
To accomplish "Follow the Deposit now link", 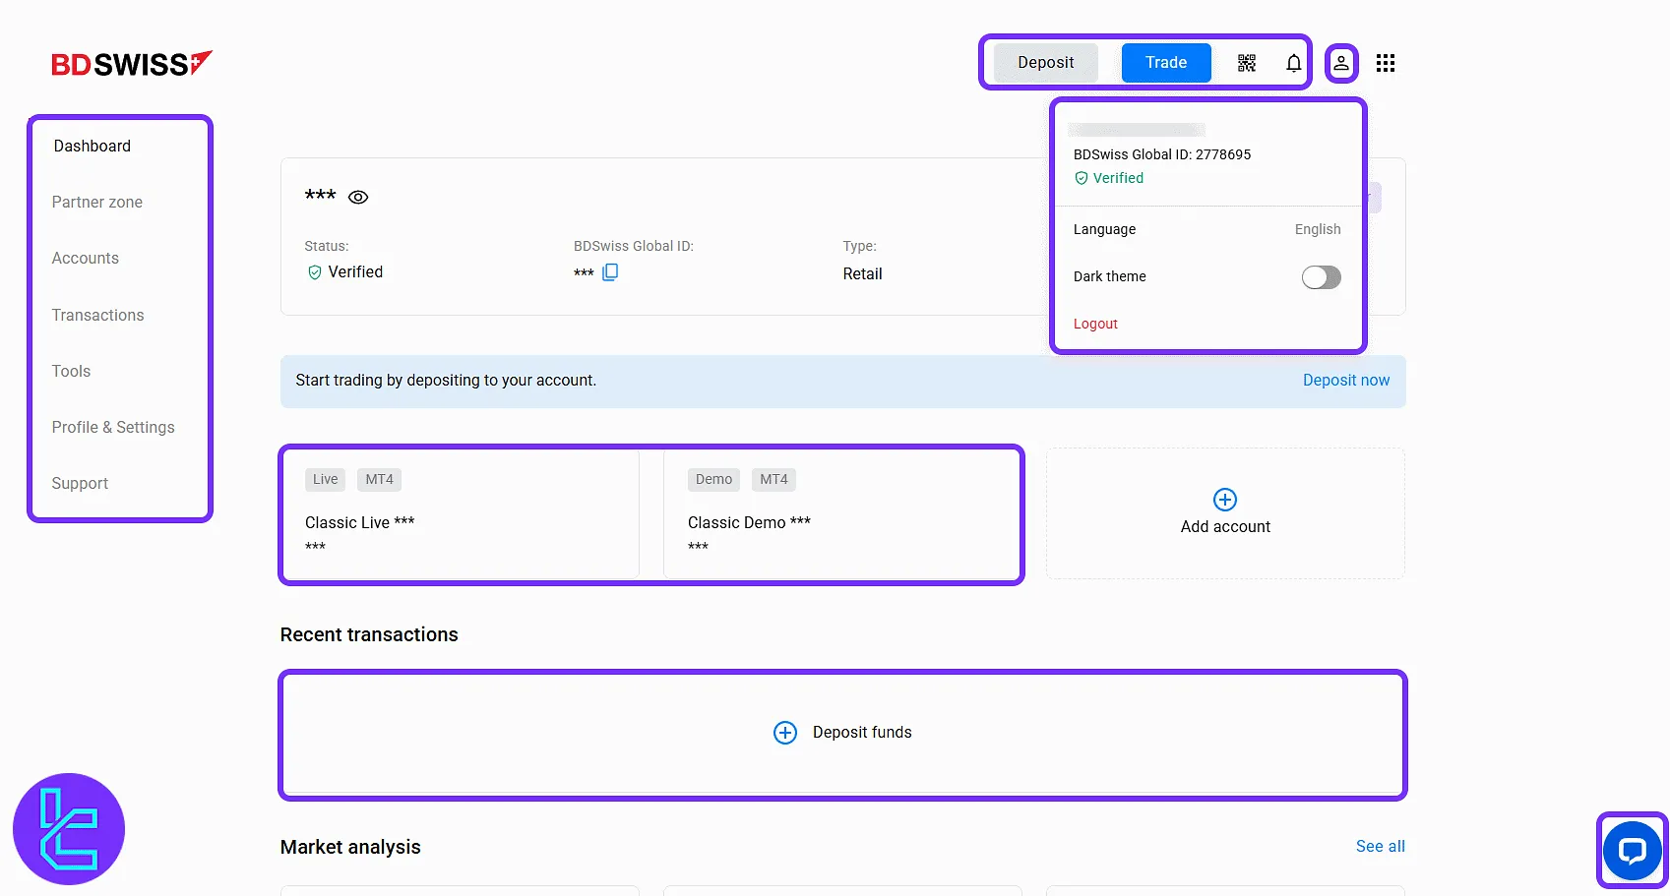I will click(x=1346, y=381).
